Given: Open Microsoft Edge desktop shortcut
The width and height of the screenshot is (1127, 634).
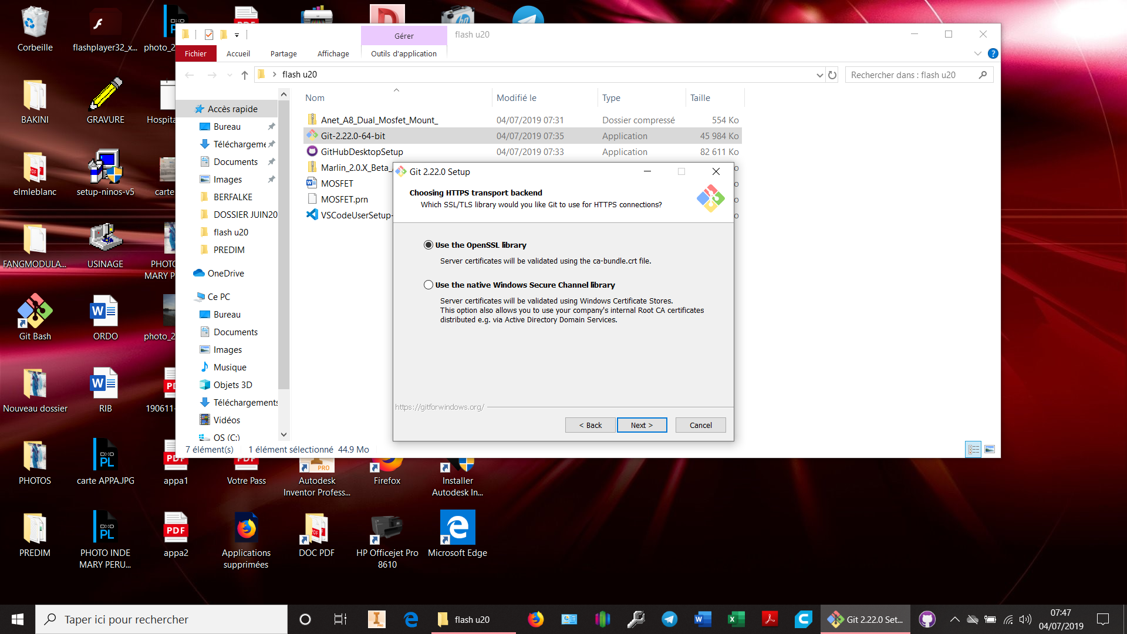Looking at the screenshot, I should point(457,533).
